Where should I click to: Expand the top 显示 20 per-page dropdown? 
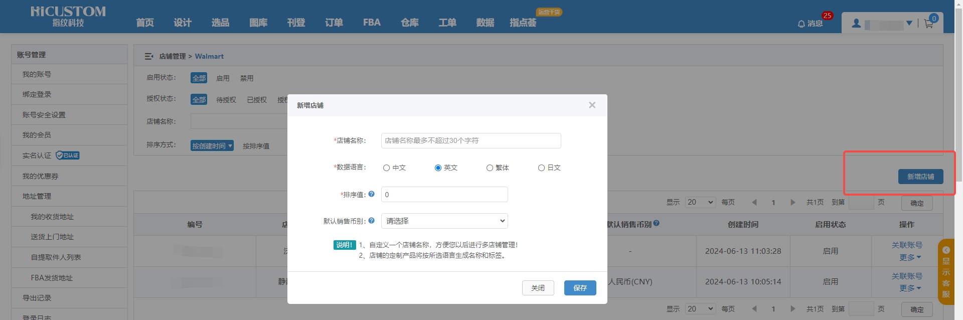click(x=700, y=202)
